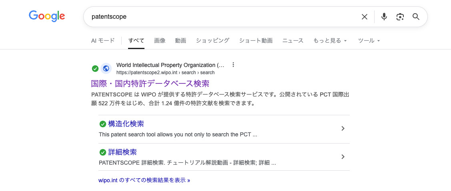Click the Google logo
Screen dimensions: 451x191
[47, 16]
